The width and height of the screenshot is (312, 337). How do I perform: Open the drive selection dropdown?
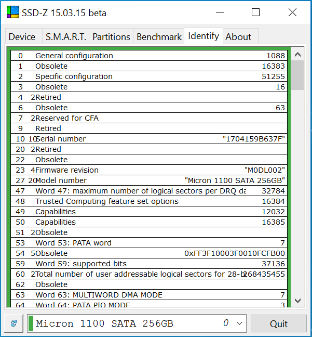pos(239,323)
